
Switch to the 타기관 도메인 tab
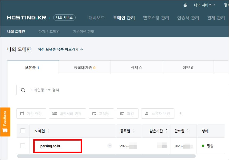[x=49, y=31]
